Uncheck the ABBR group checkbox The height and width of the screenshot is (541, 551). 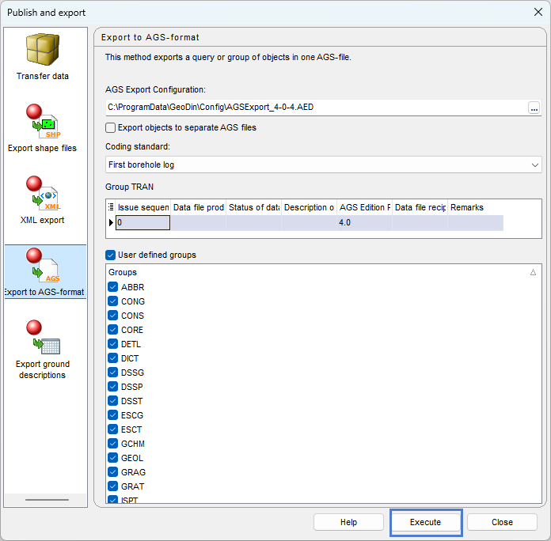point(112,287)
